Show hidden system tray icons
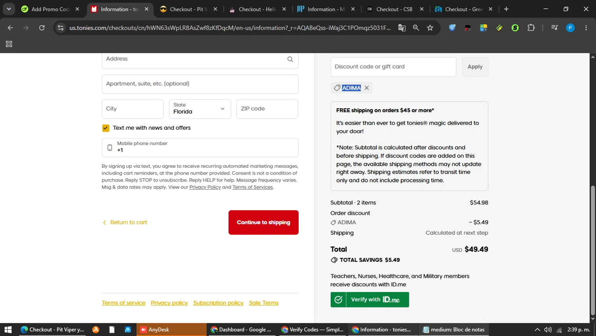Viewport: 596px width, 336px height. pyautogui.click(x=537, y=330)
